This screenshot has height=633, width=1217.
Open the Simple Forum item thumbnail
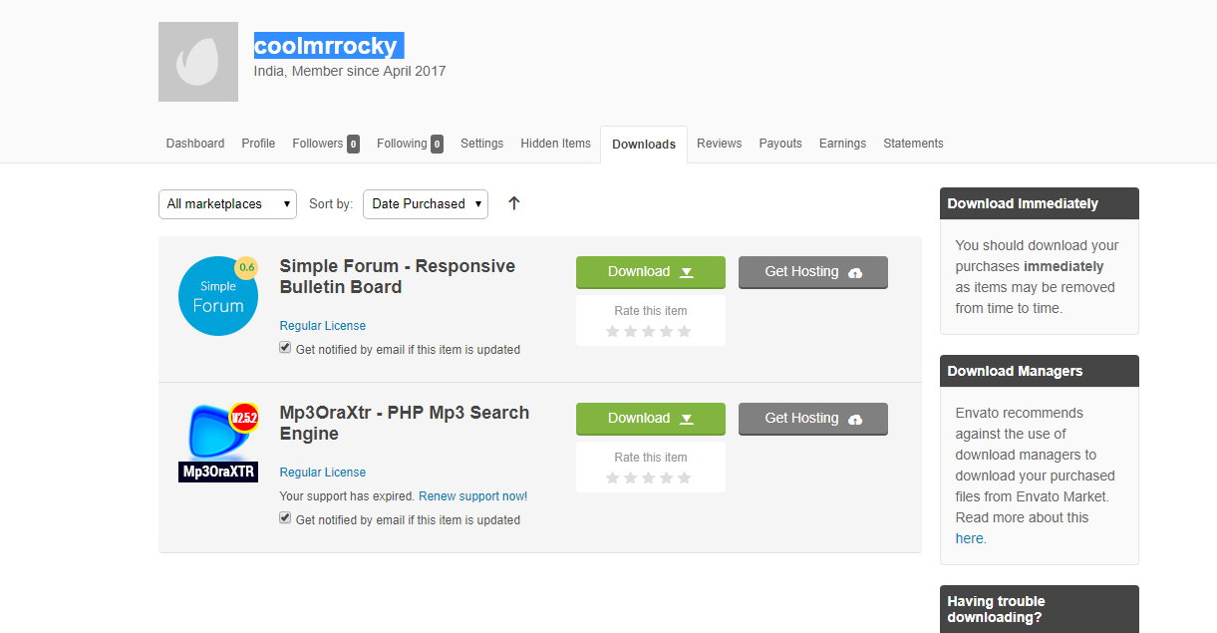(x=218, y=296)
